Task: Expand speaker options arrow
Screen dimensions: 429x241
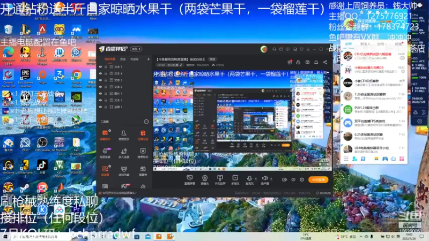Action: pyautogui.click(x=271, y=179)
